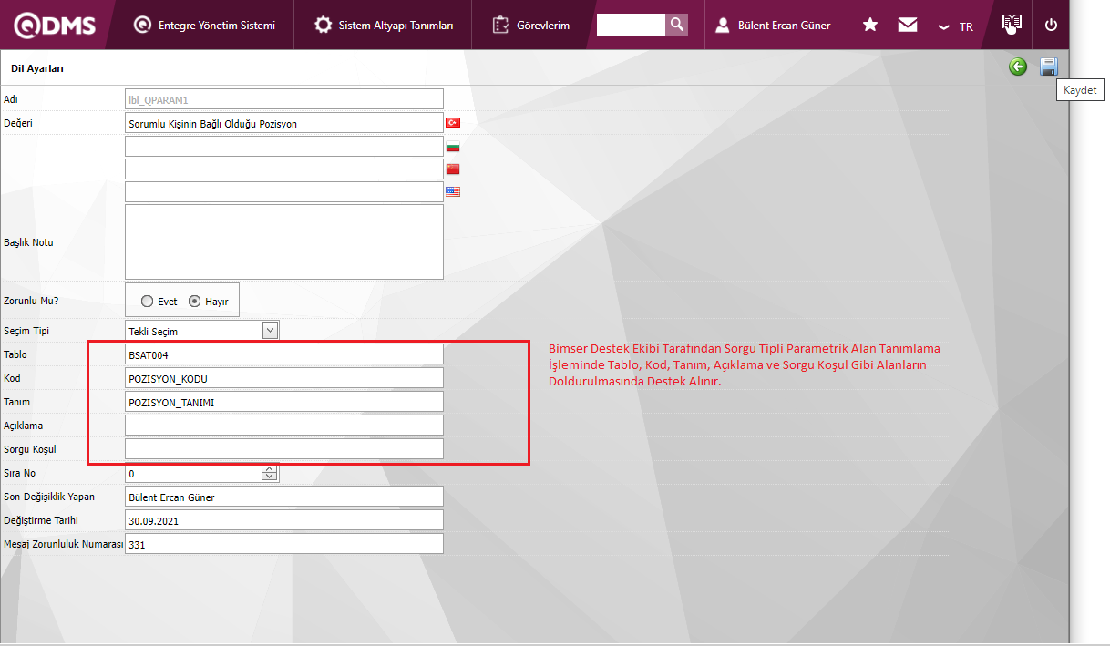Increase Sıra No with up arrow
1110x646 pixels.
coord(270,469)
